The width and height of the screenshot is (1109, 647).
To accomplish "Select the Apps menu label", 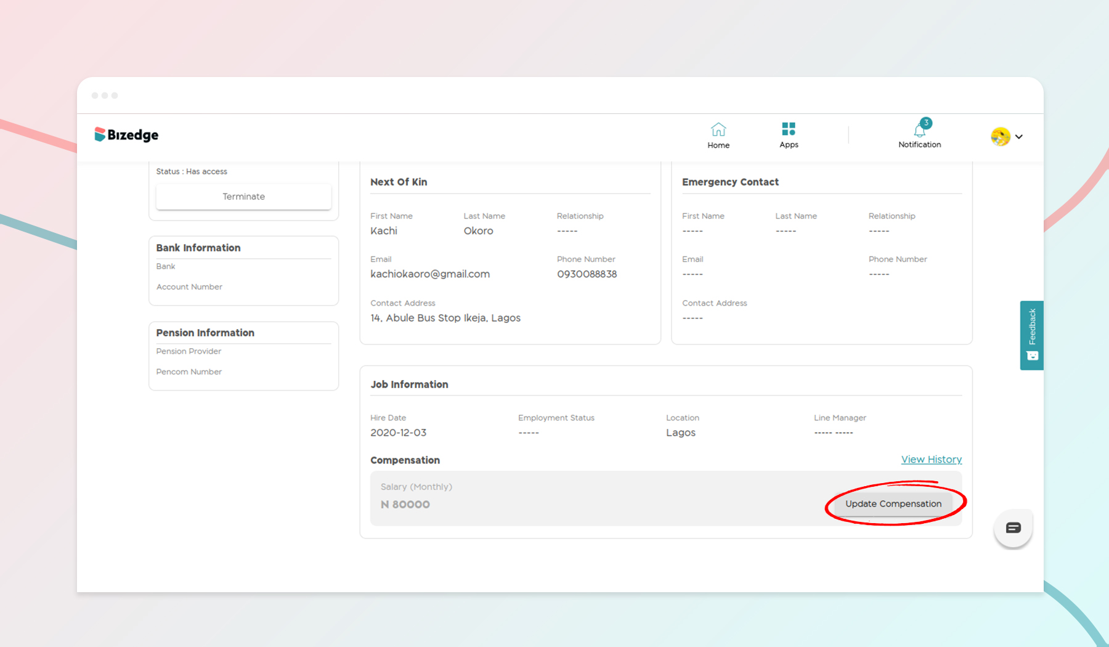I will tap(789, 145).
